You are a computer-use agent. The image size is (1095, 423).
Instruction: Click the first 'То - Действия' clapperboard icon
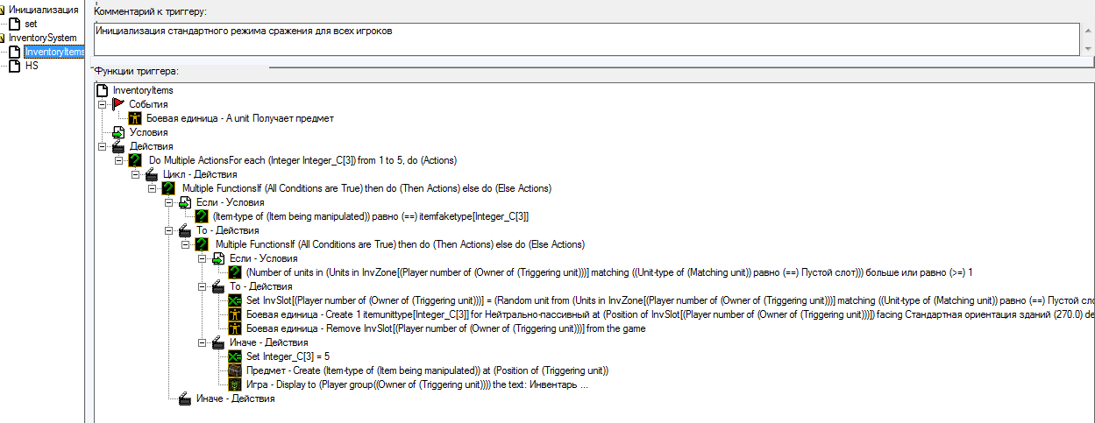tap(186, 230)
